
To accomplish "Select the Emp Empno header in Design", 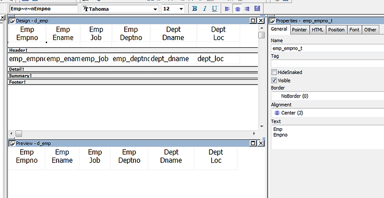I will (27, 34).
